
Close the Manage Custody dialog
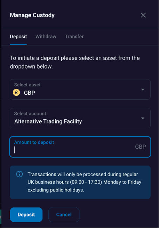[143, 15]
